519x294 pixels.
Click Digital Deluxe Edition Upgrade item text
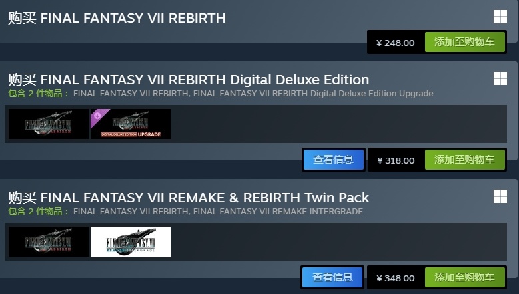coord(313,94)
